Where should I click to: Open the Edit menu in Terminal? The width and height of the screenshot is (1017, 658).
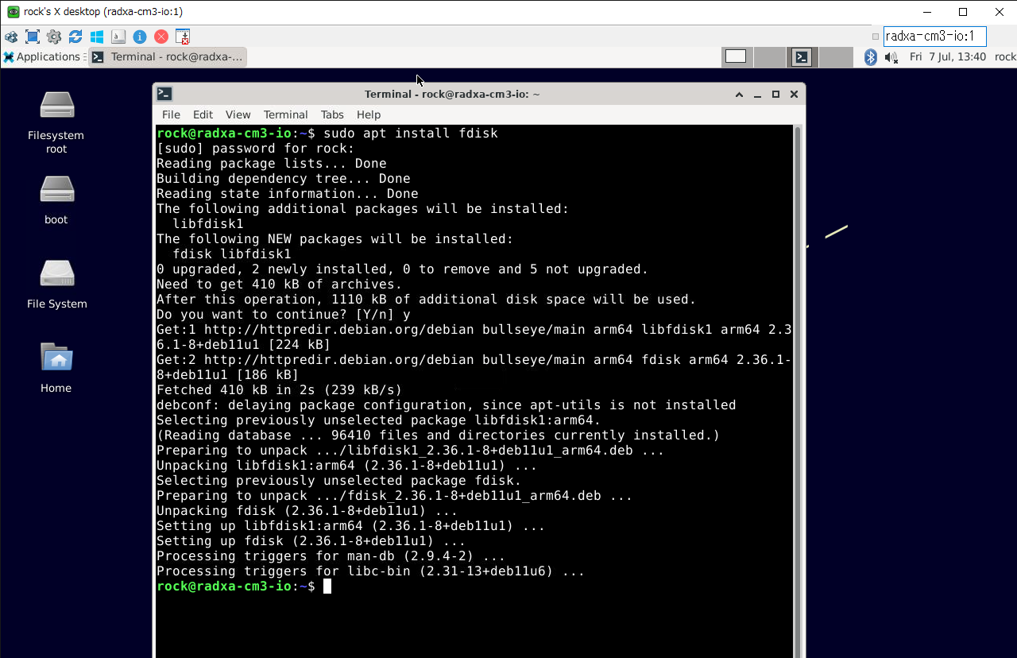pos(203,114)
